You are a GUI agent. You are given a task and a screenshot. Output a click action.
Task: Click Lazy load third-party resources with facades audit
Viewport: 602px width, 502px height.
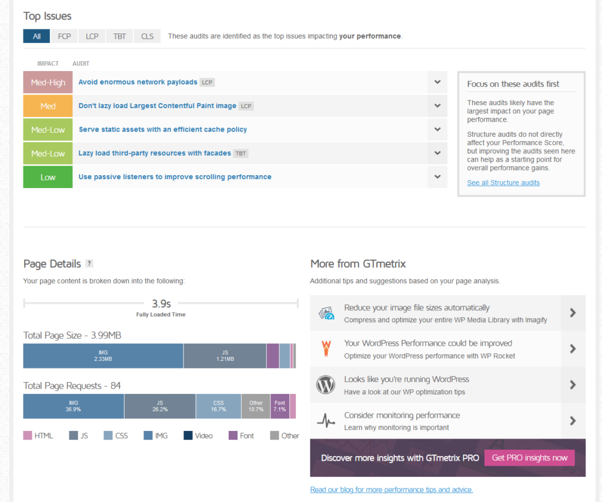155,153
